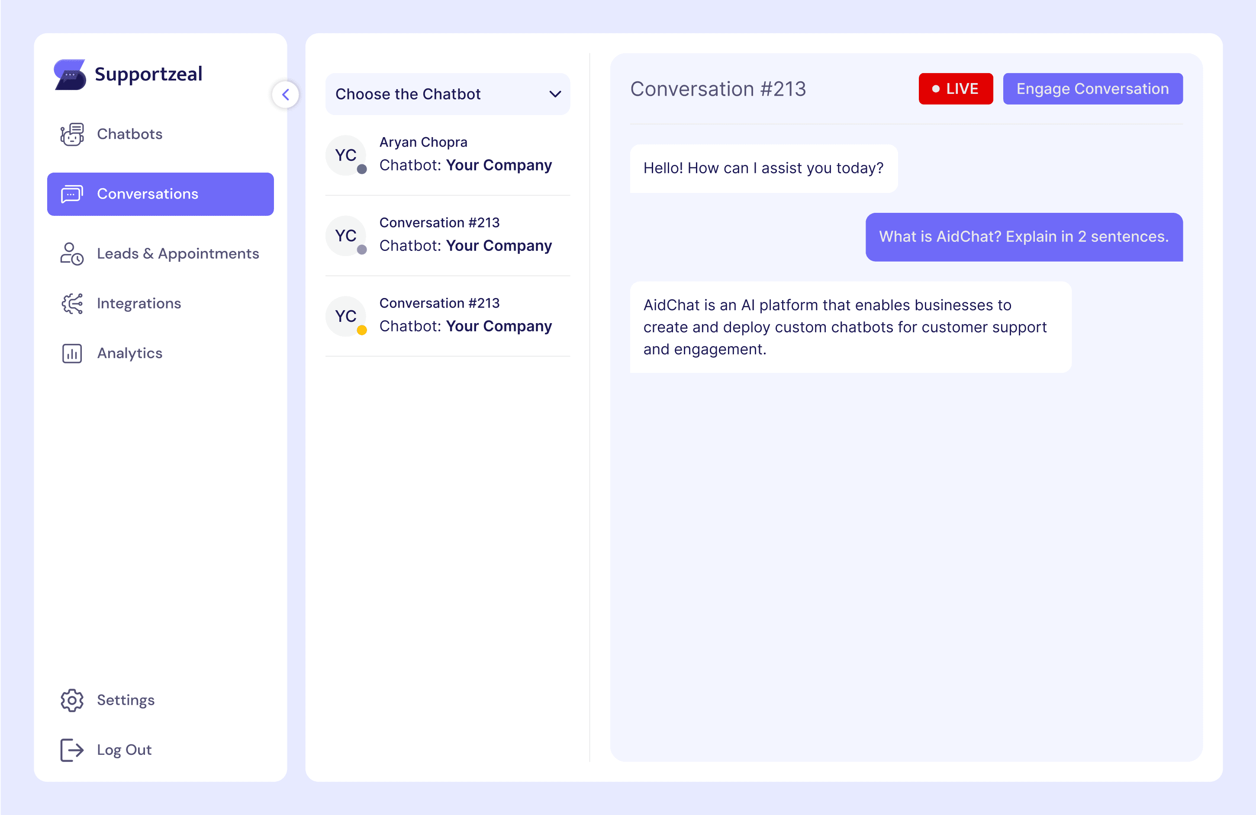Click the Log Out label
Screen dimensions: 1256x815
pyautogui.click(x=124, y=750)
